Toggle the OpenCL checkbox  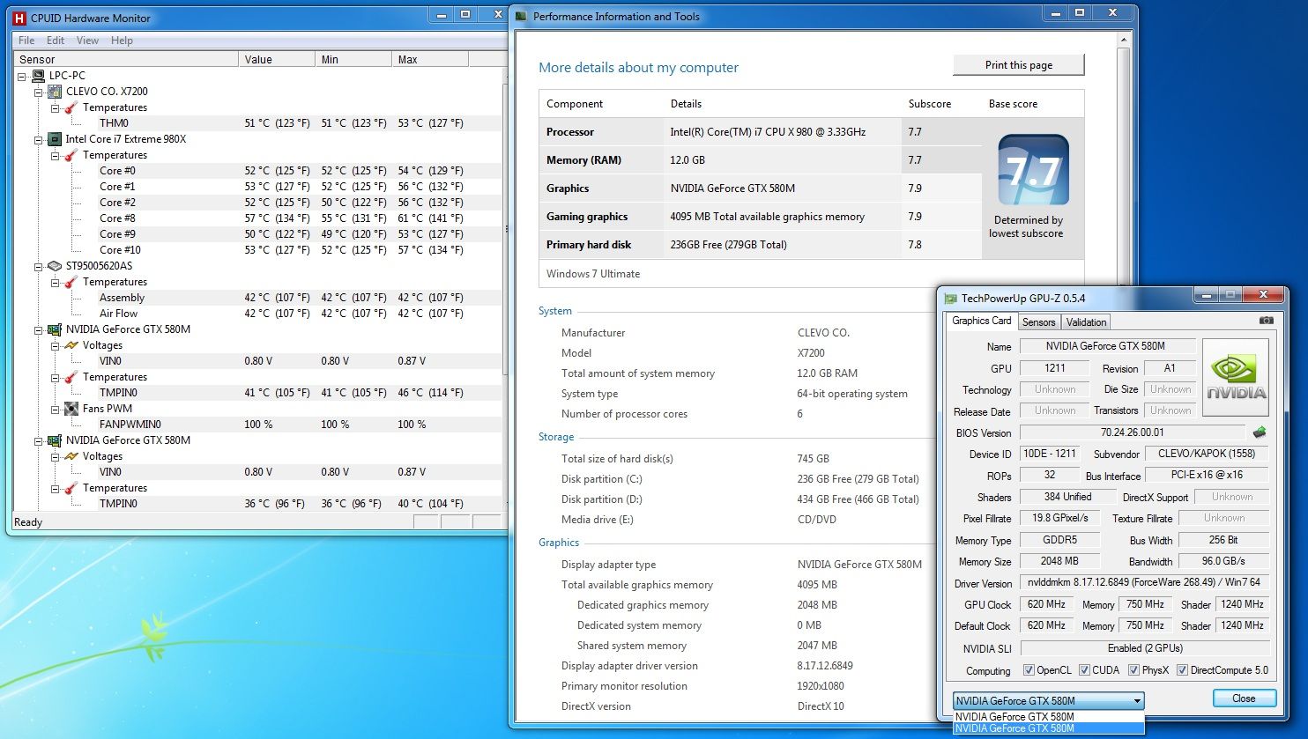click(1029, 670)
